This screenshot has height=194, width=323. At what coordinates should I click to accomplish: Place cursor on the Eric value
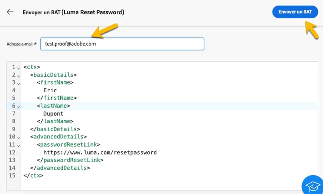(x=50, y=91)
